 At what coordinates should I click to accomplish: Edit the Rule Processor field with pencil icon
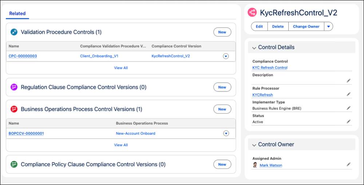[x=348, y=94]
